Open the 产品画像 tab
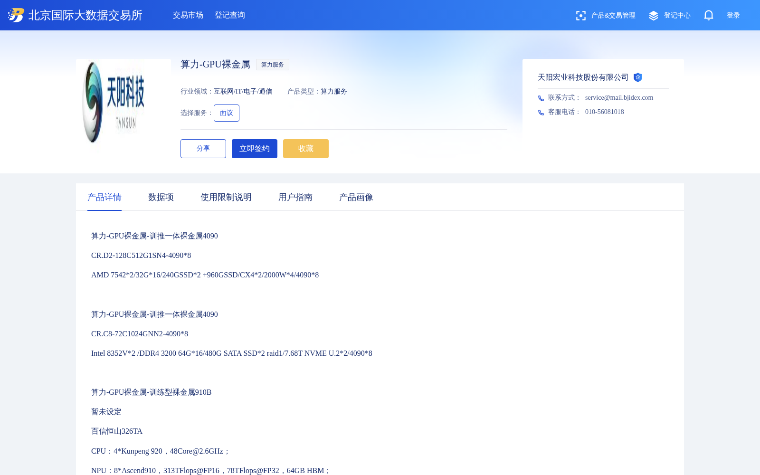Screen dimensions: 760x475 point(356,197)
